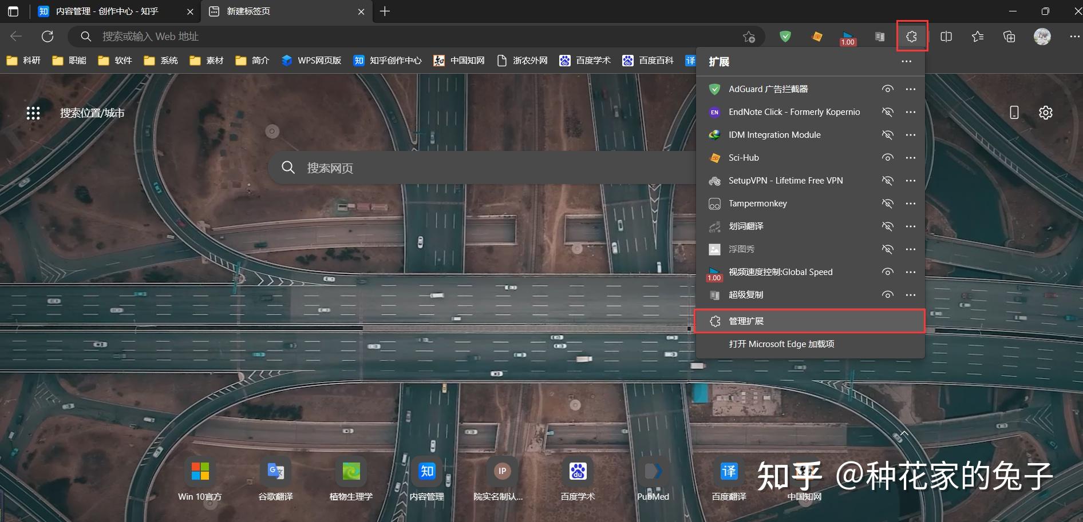Show IDM Integration Module in toolbar
Image resolution: width=1083 pixels, height=522 pixels.
(x=887, y=135)
